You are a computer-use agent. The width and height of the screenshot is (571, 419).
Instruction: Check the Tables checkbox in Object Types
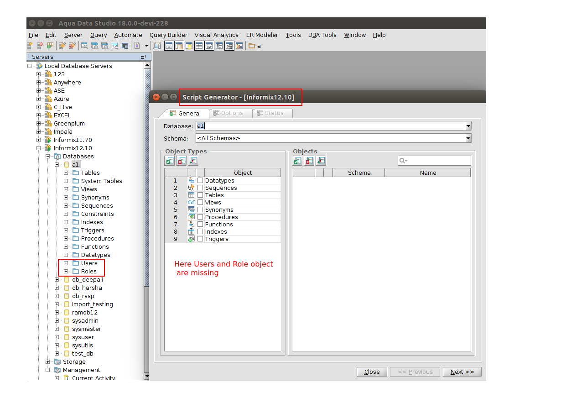tap(200, 195)
